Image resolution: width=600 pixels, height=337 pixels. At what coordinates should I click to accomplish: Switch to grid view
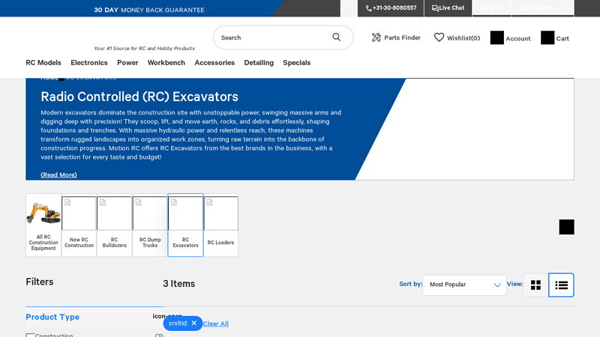click(535, 285)
